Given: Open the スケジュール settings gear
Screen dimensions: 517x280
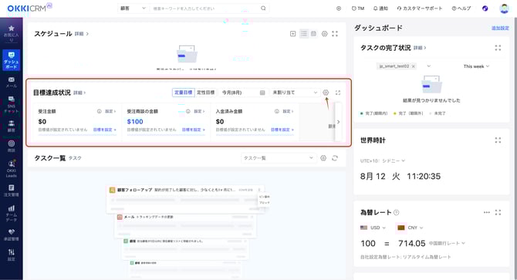Looking at the screenshot, I should 324,34.
